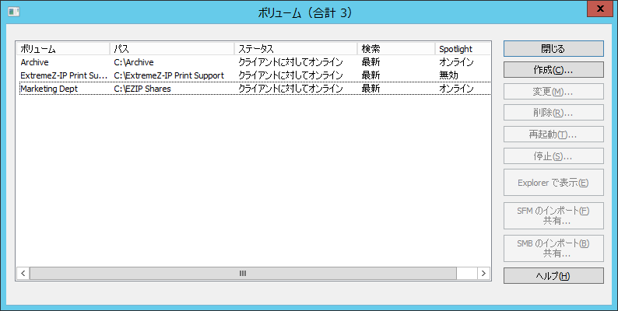The height and width of the screenshot is (311, 618).
Task: Click the horizontal scrollbar thumb
Action: pos(243,274)
